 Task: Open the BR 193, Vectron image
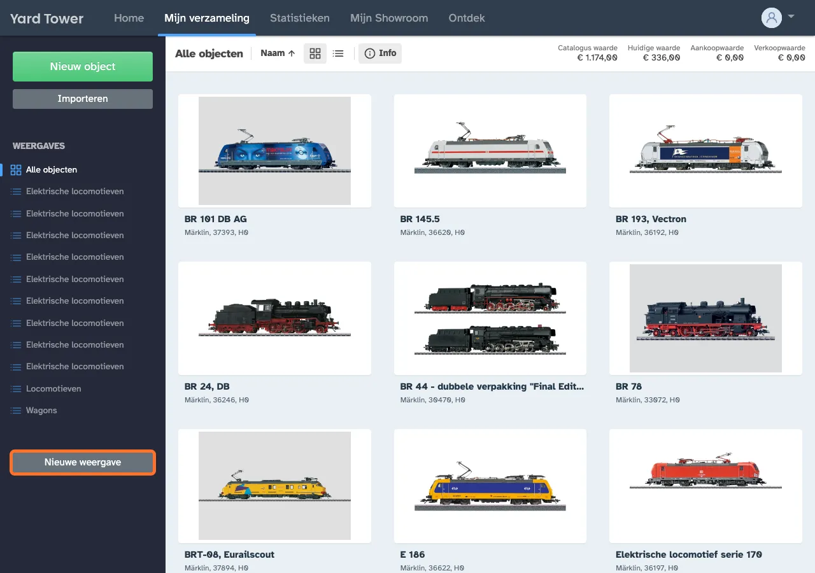pos(705,151)
